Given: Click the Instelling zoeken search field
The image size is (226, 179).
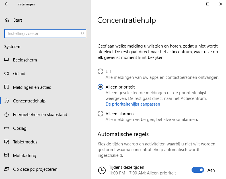Looking at the screenshot, I should (43, 34).
